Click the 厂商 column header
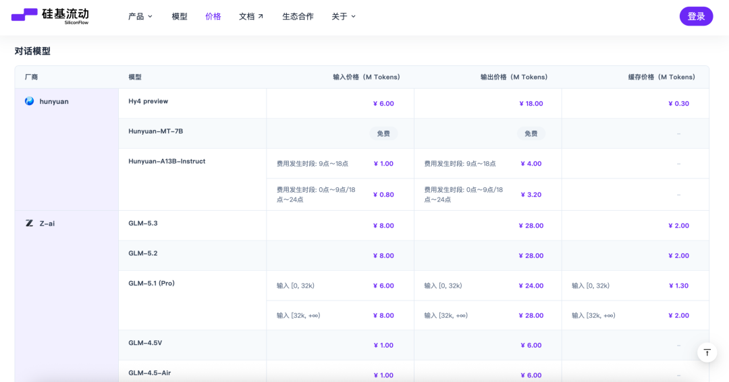This screenshot has width=729, height=382. pyautogui.click(x=31, y=77)
